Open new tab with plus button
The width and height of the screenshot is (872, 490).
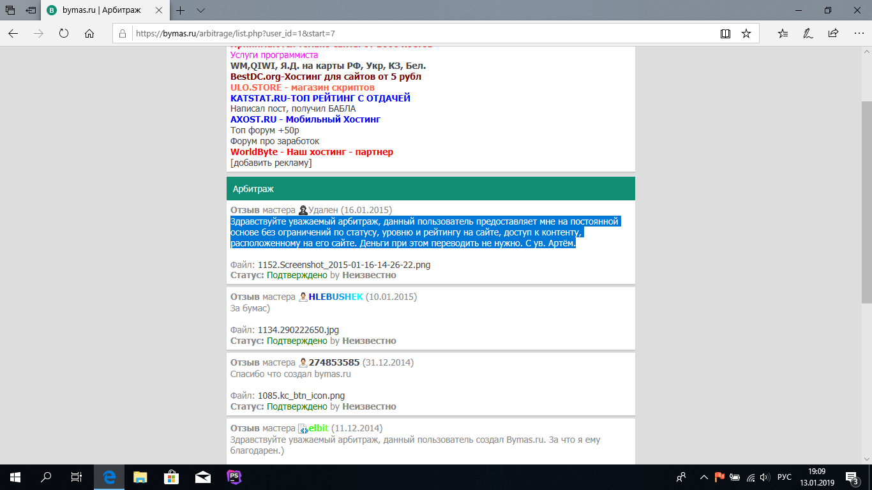[x=181, y=10]
